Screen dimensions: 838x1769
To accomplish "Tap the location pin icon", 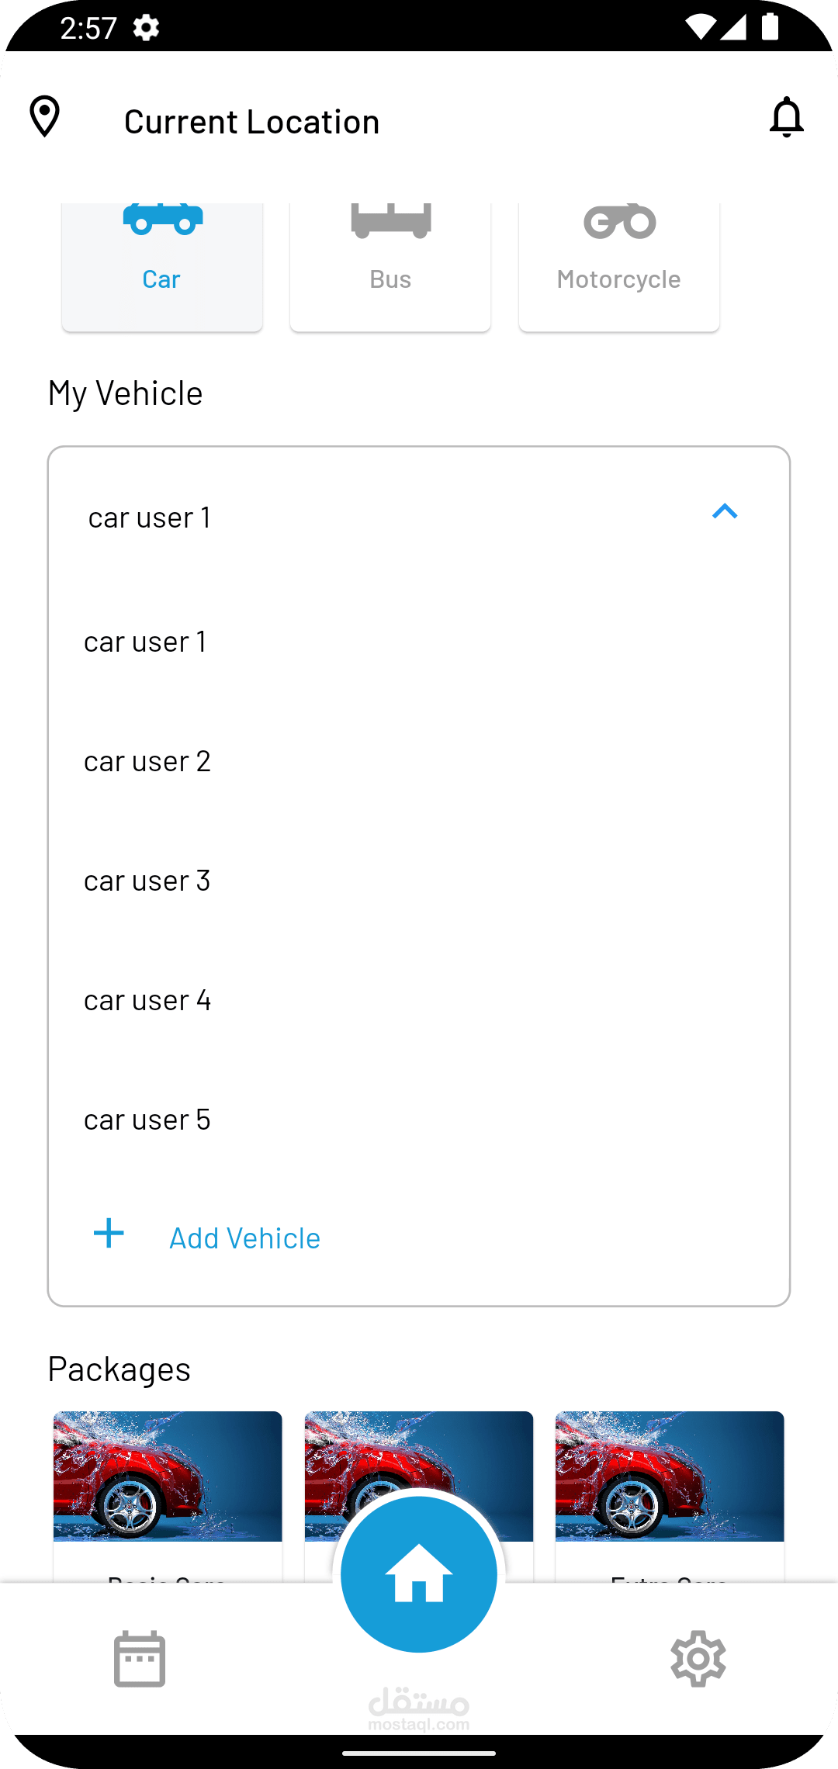I will pos(45,117).
